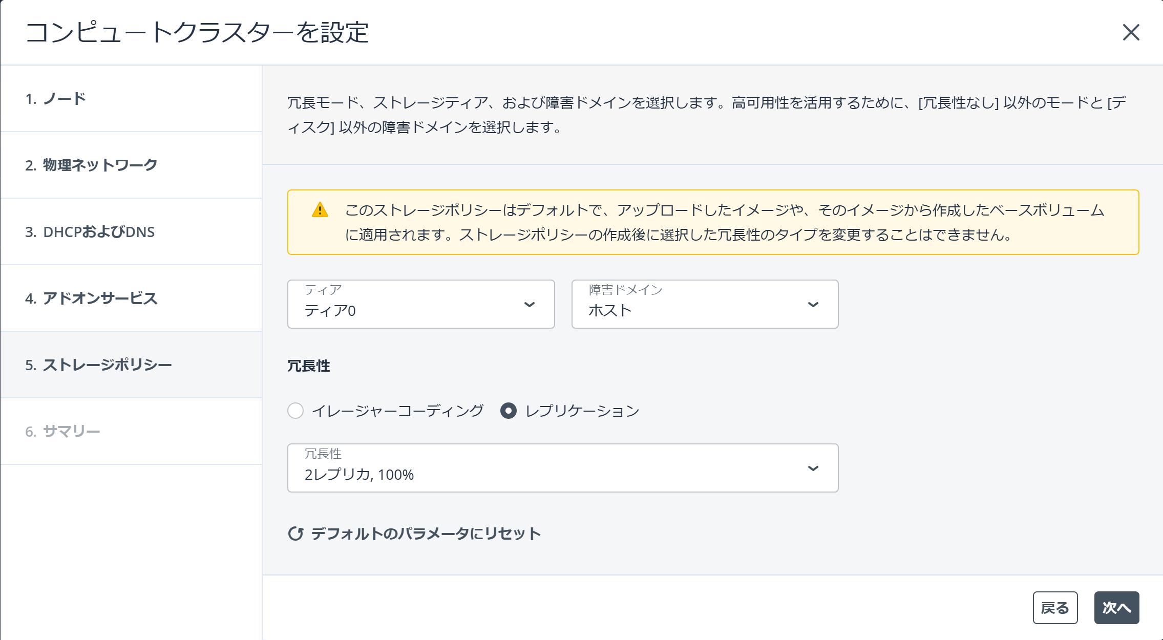Viewport: 1163px width, 640px height.
Task: Click the yellow warning triangle icon
Action: (x=320, y=210)
